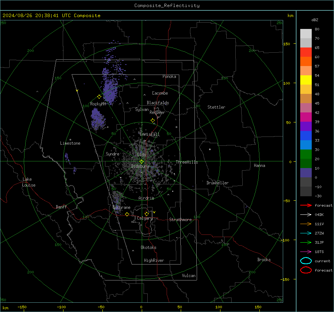The height and width of the screenshot is (312, 334).
Task: Click the HighRiver label
Action: [x=154, y=260]
